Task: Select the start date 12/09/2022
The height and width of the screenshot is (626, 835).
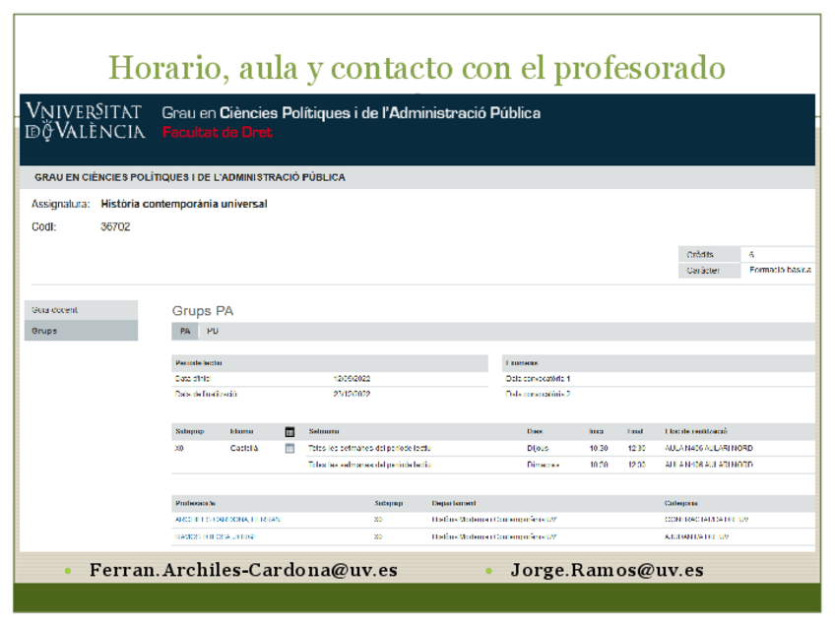Action: click(x=352, y=379)
